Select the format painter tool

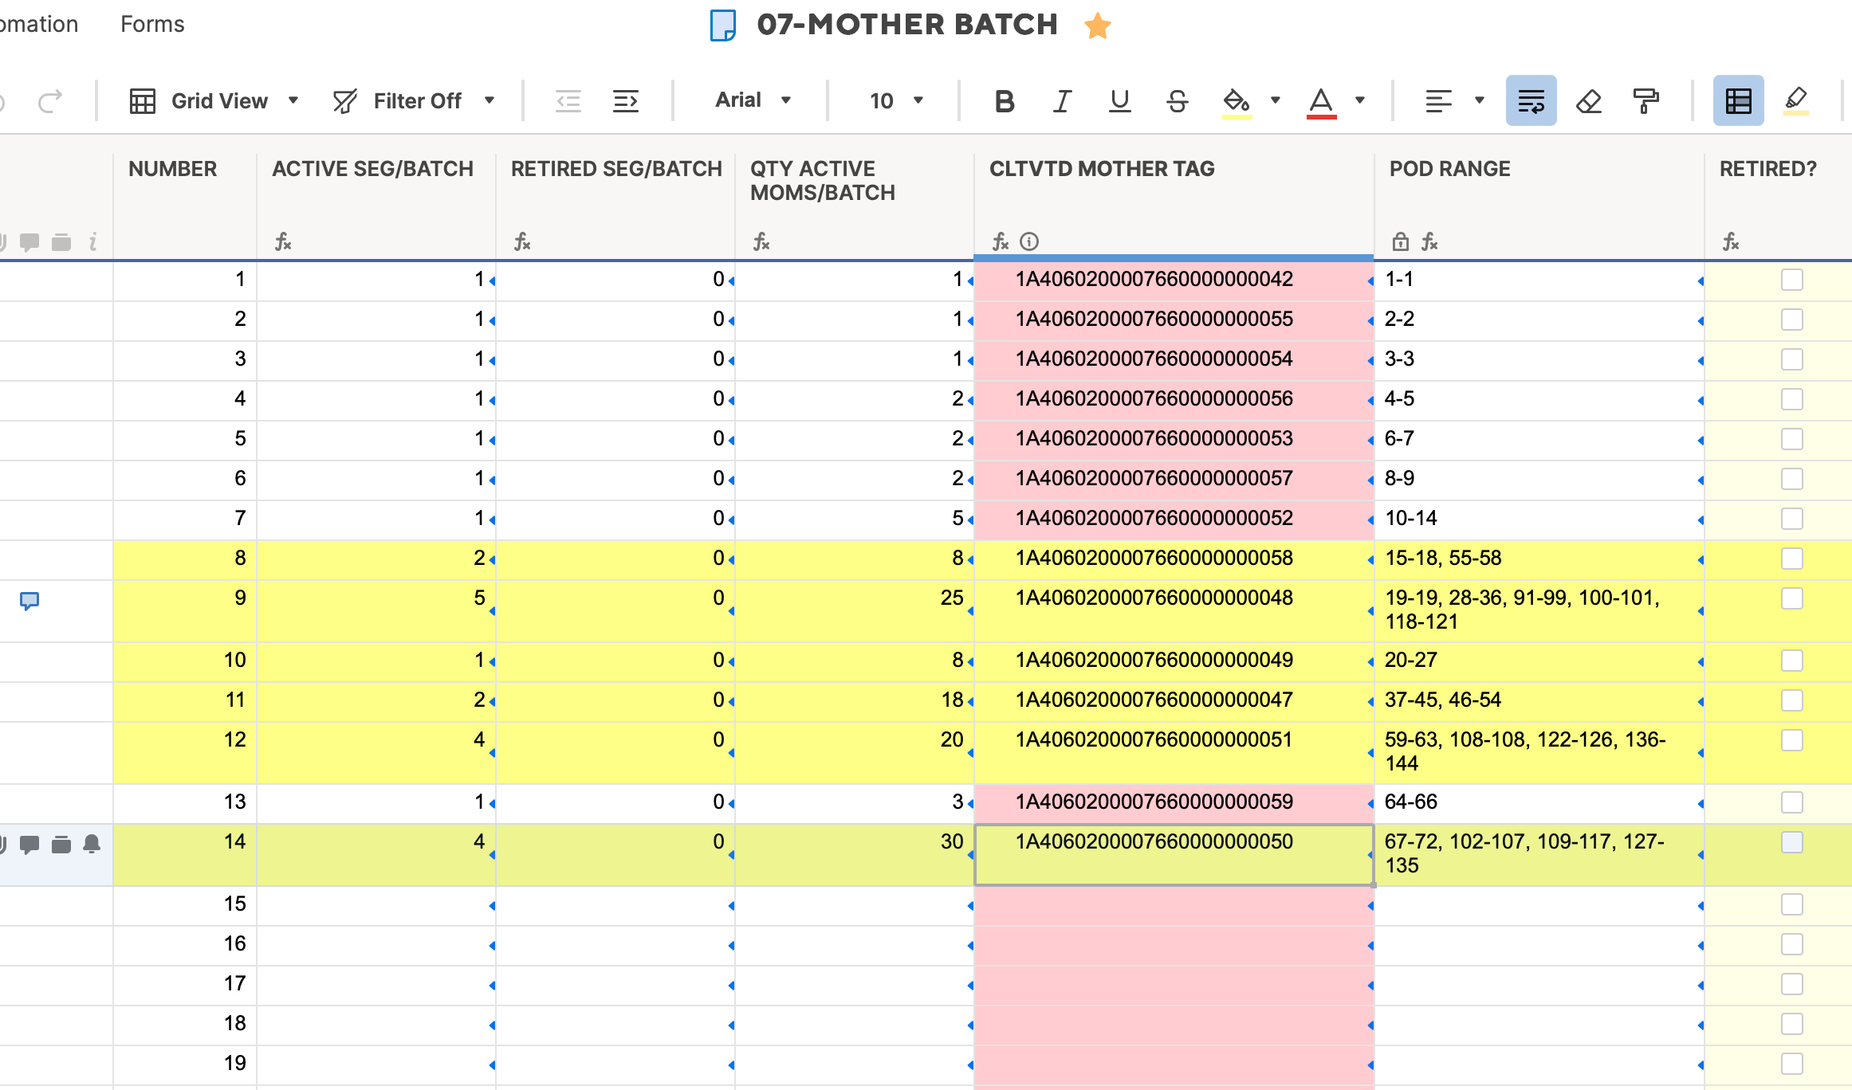[x=1646, y=101]
